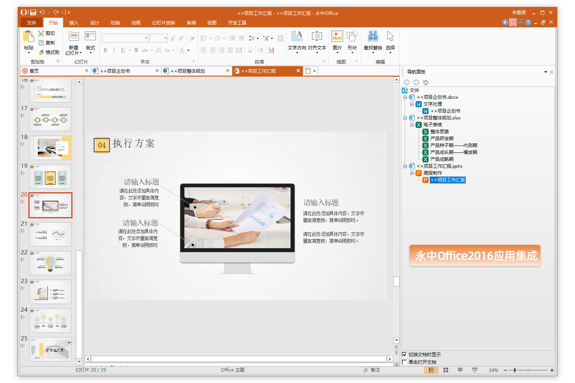The height and width of the screenshot is (383, 575).
Task: Click the 备注 notes button
Action: (371, 370)
